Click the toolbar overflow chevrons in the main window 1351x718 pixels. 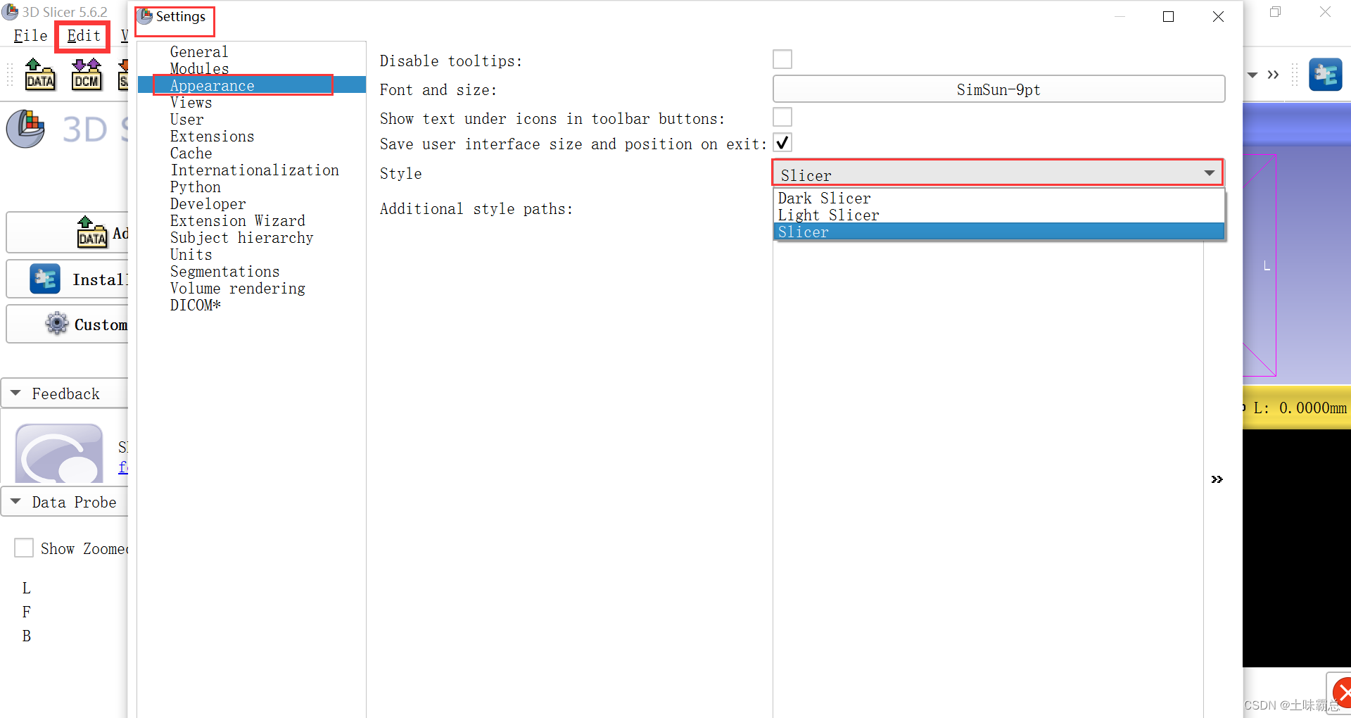(1273, 75)
